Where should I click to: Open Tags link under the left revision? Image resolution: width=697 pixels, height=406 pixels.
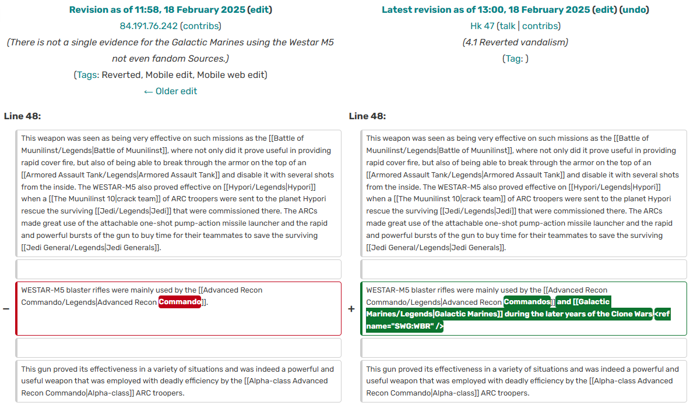coord(87,75)
